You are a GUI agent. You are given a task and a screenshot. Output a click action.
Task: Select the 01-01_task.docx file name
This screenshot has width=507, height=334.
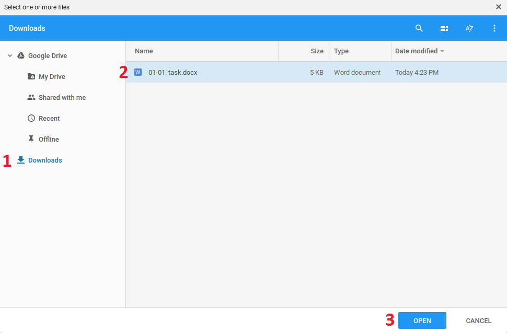(173, 72)
